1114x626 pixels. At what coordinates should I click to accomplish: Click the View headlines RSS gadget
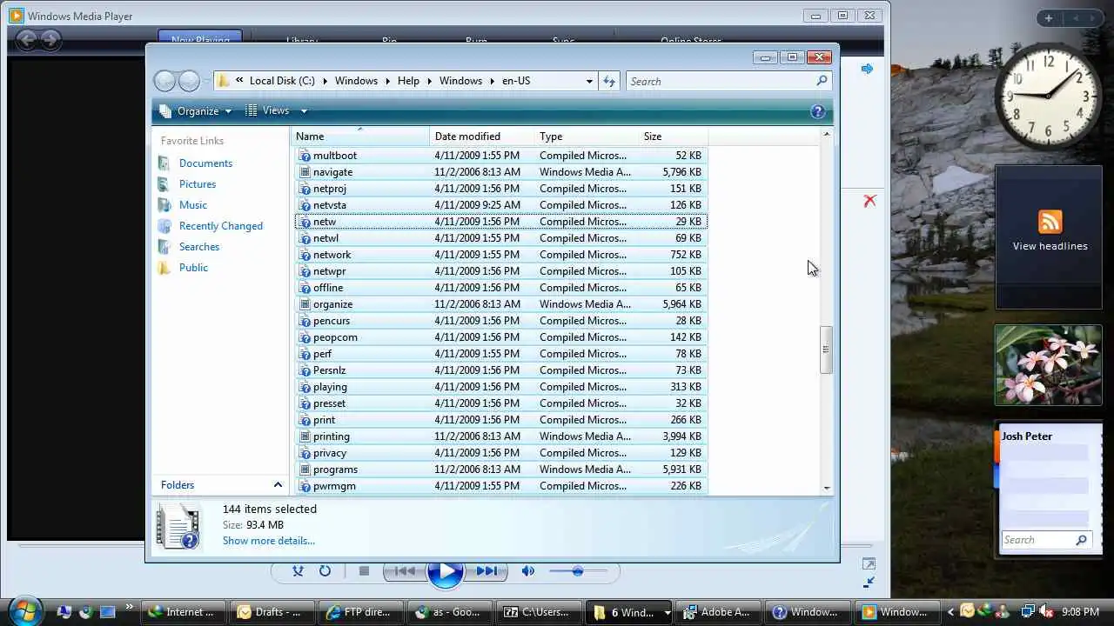pos(1050,236)
